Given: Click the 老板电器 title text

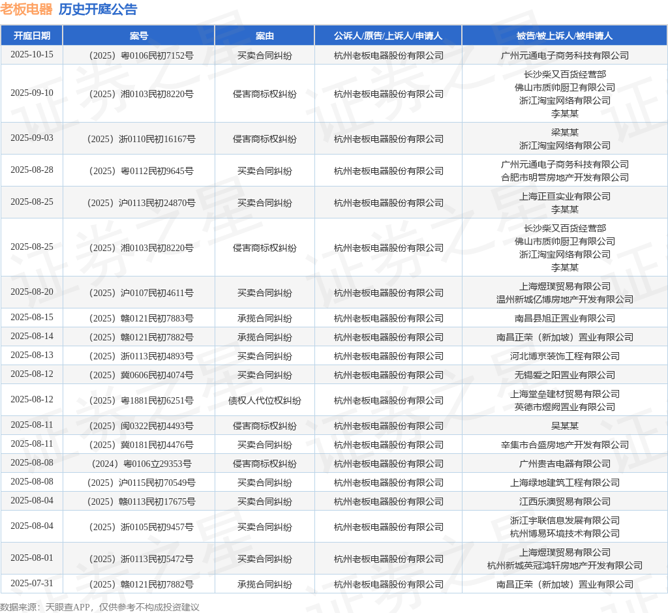Looking at the screenshot, I should (x=26, y=9).
